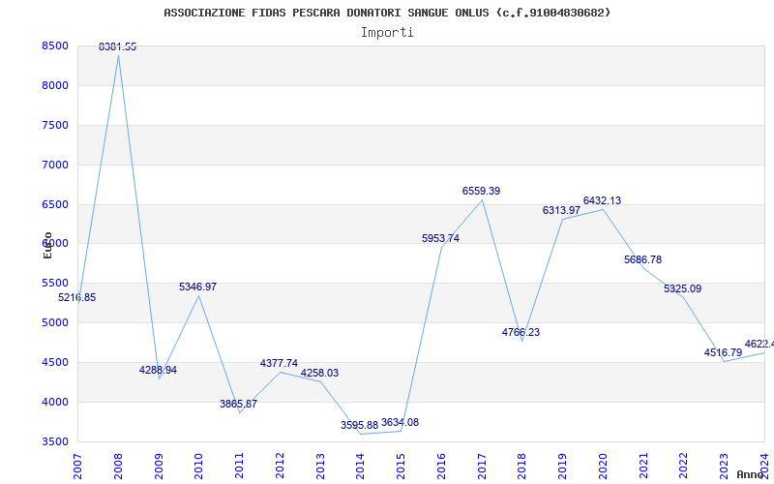
Task: Click the 3634.08 data label
Action: [400, 422]
